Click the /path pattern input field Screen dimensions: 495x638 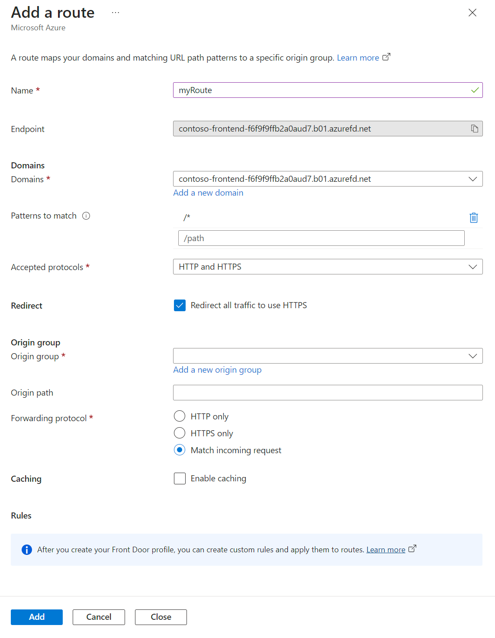point(321,238)
